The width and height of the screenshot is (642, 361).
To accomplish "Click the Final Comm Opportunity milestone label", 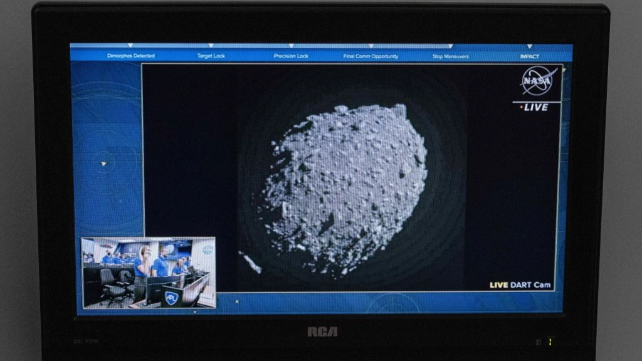I will pos(371,56).
